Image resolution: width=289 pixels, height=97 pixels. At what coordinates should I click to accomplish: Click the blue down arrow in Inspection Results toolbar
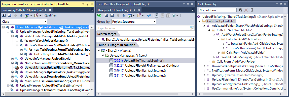[21, 15]
